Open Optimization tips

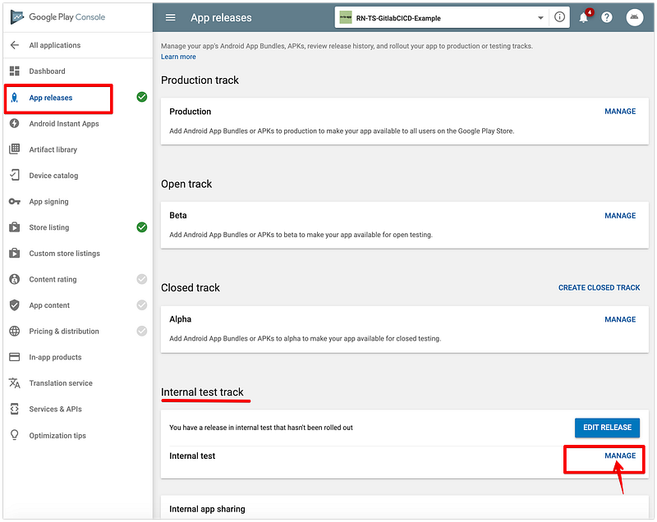pyautogui.click(x=57, y=435)
